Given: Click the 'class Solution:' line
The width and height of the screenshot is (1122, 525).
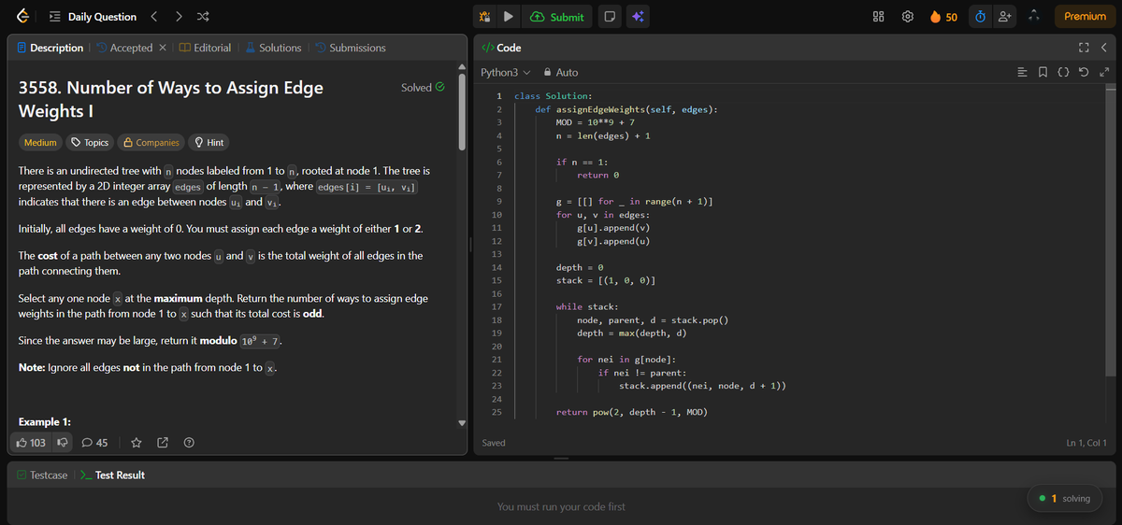Looking at the screenshot, I should (553, 96).
